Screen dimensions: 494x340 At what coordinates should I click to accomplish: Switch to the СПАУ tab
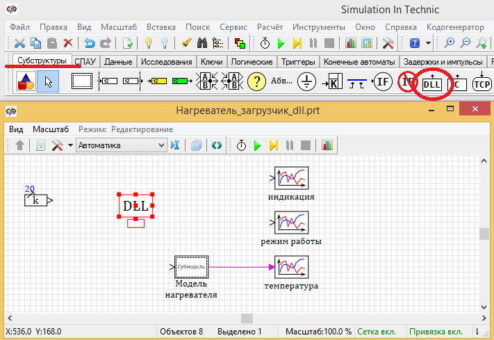(85, 61)
